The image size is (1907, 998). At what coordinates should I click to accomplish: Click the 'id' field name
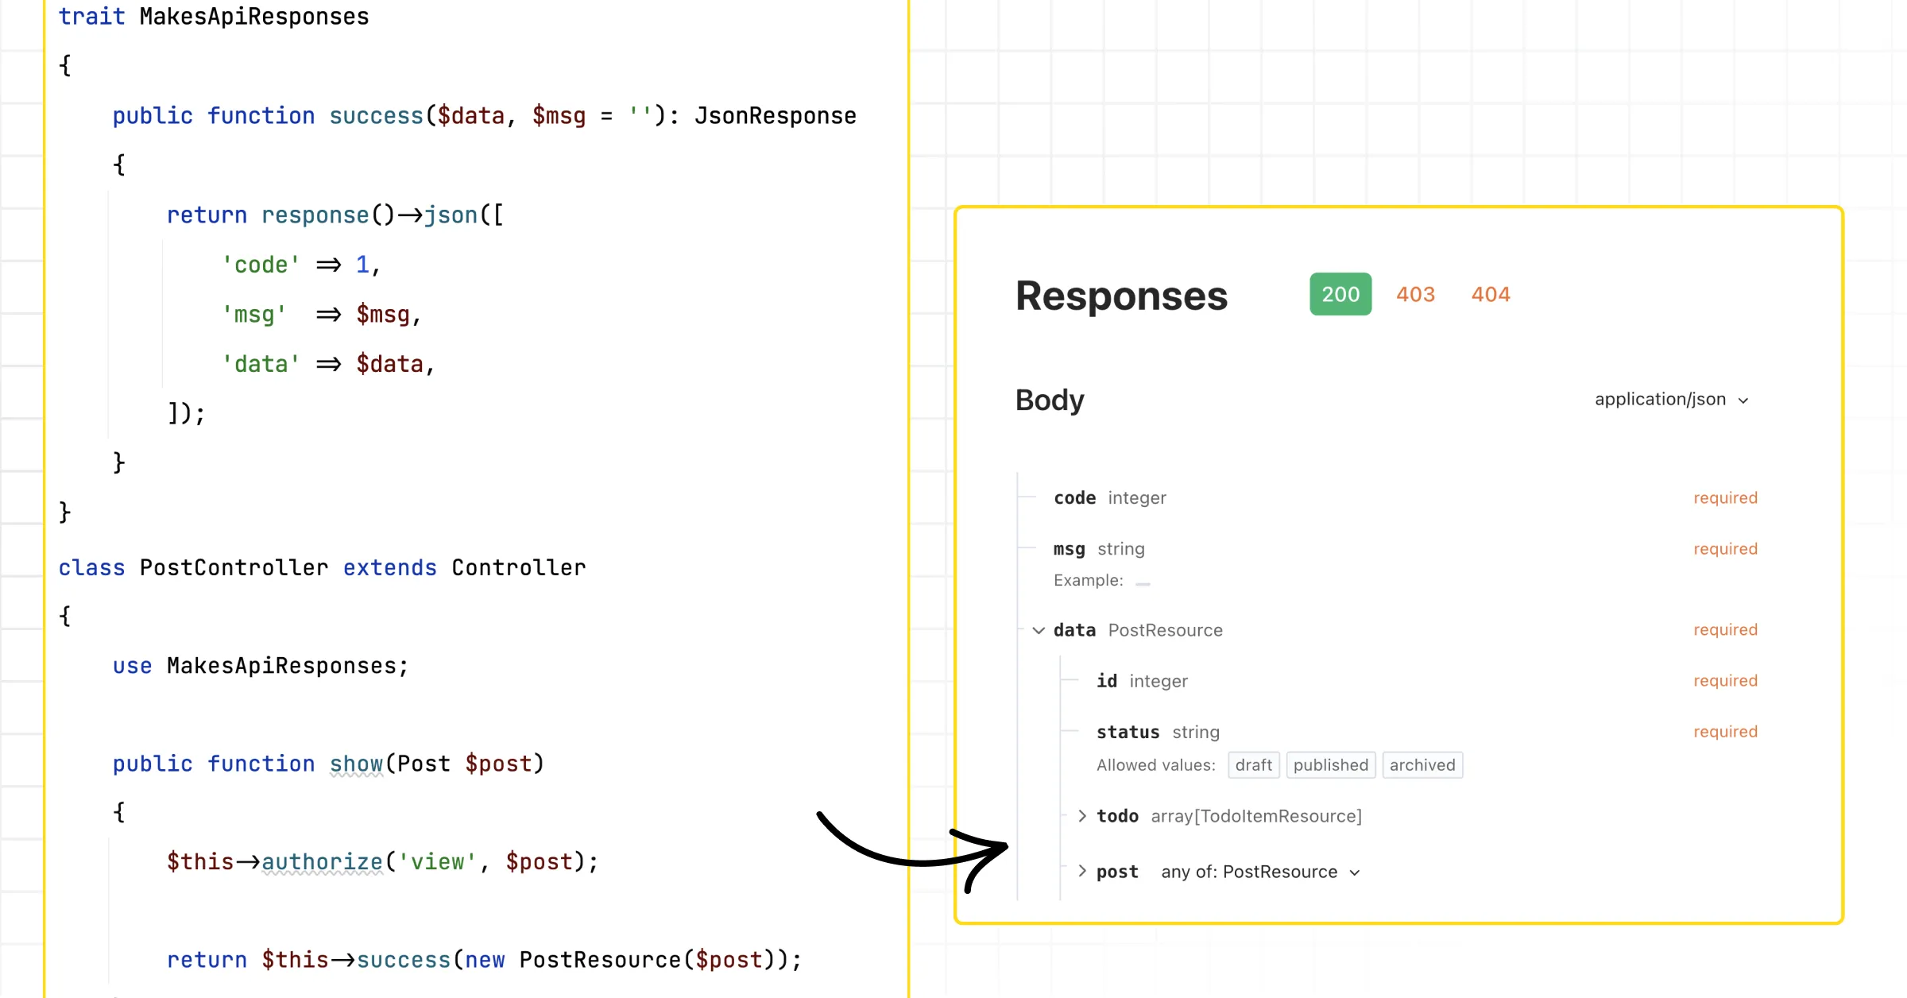point(1107,681)
